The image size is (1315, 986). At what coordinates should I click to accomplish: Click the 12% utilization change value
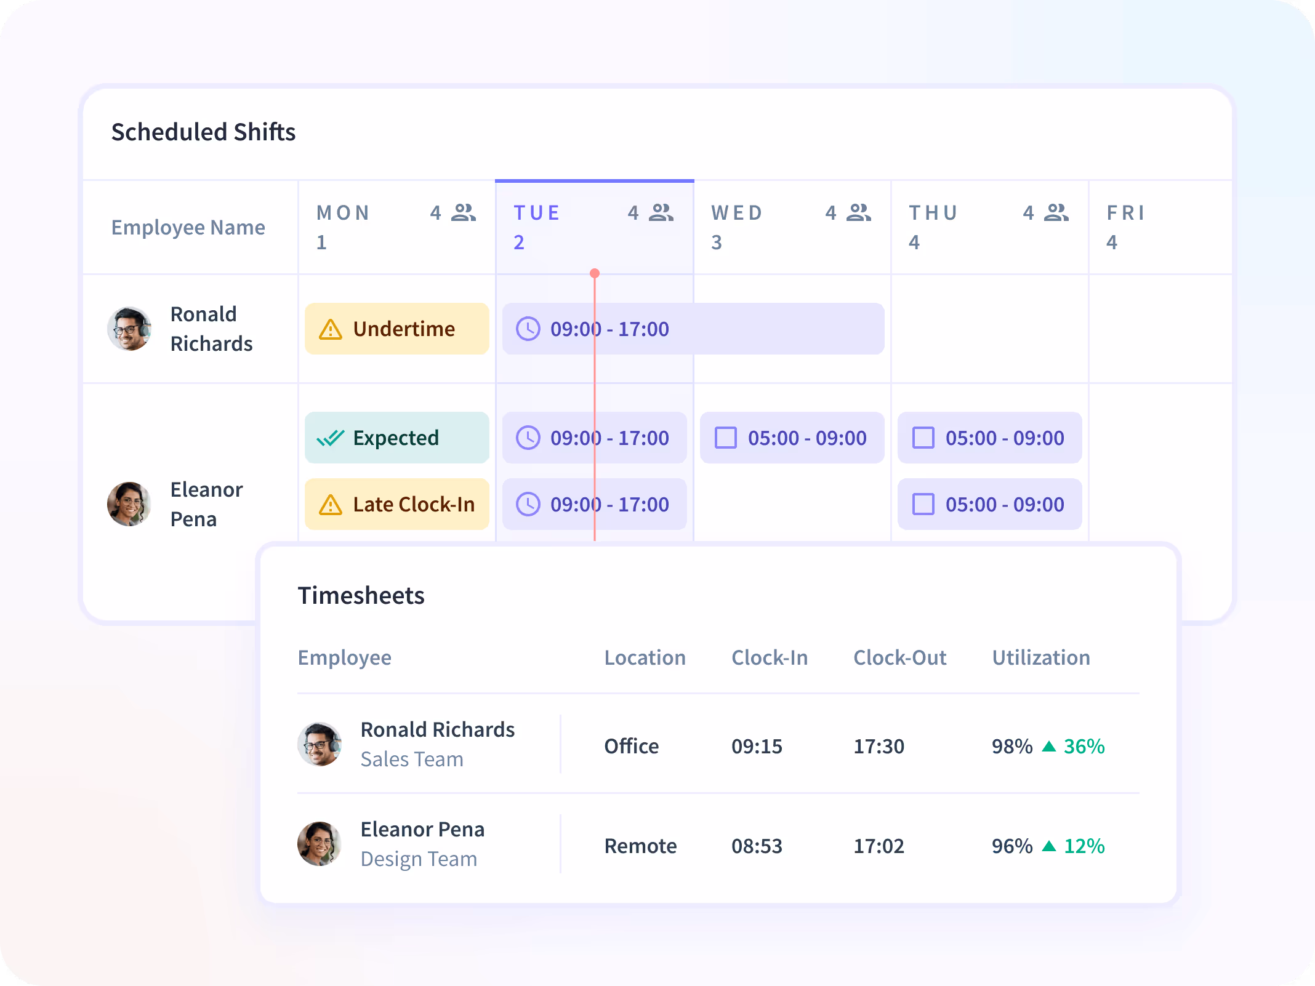pos(1085,846)
